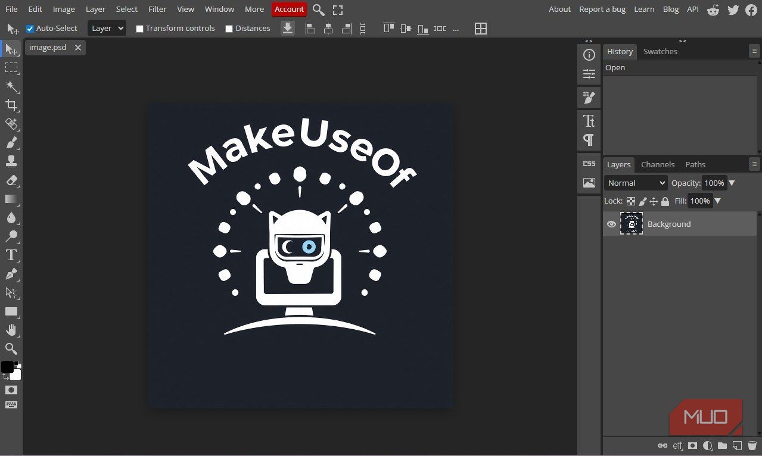This screenshot has width=762, height=456.
Task: Open the Brush settings panel icon
Action: (589, 98)
